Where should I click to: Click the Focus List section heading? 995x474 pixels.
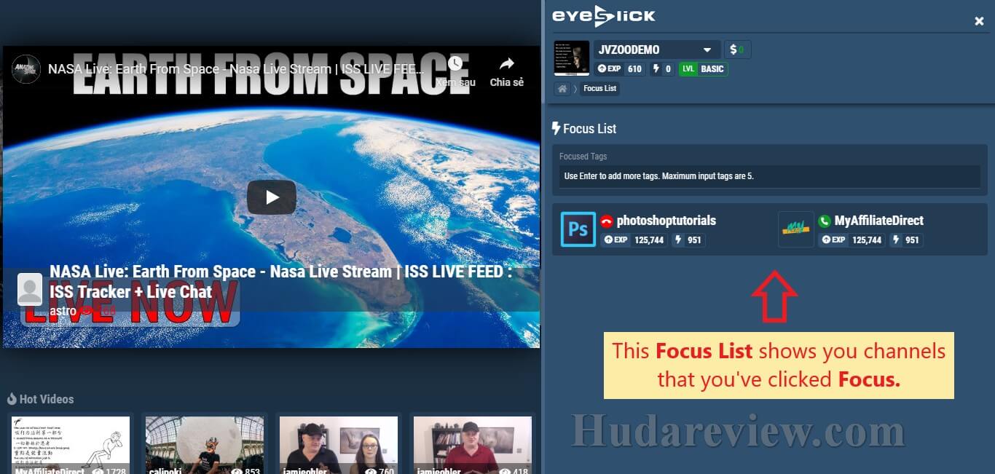pyautogui.click(x=584, y=129)
